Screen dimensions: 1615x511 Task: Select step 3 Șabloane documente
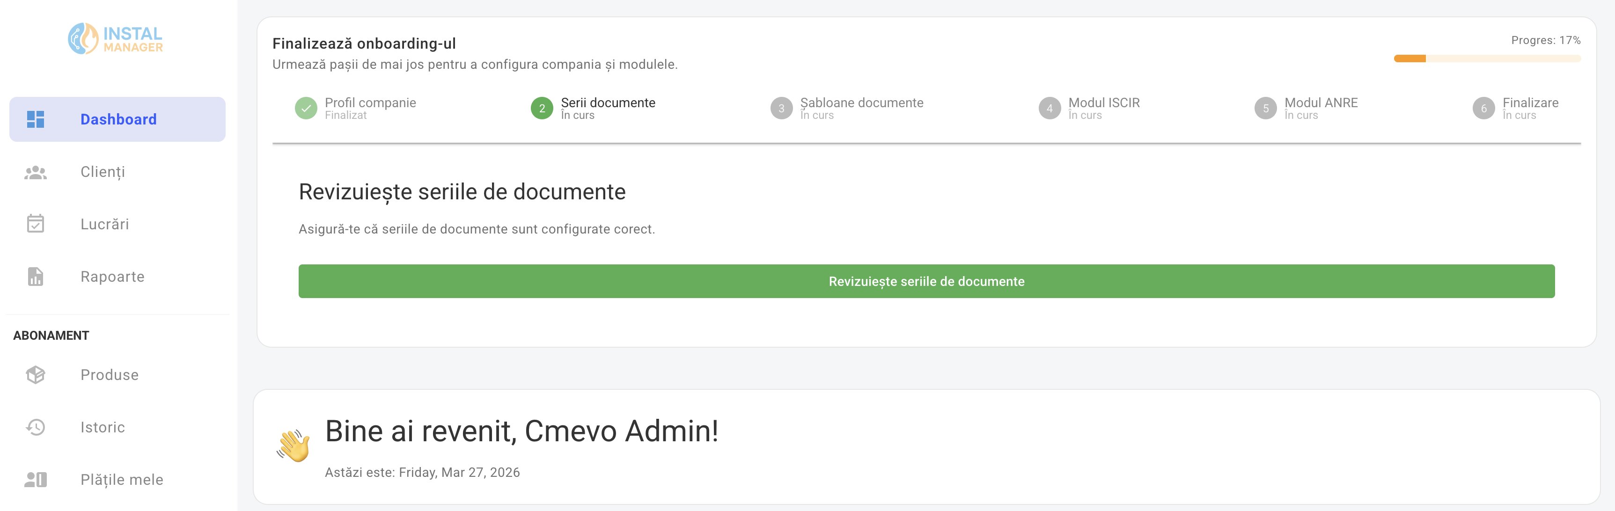click(781, 108)
